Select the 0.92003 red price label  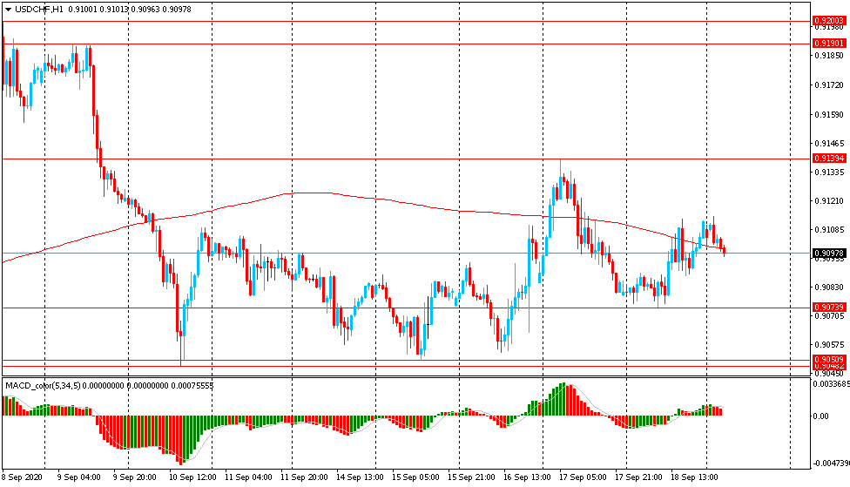click(x=830, y=21)
